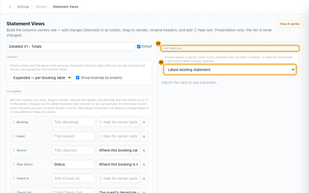Click the help text field for Check In
The height and width of the screenshot is (193, 309).
pyautogui.click(x=118, y=178)
